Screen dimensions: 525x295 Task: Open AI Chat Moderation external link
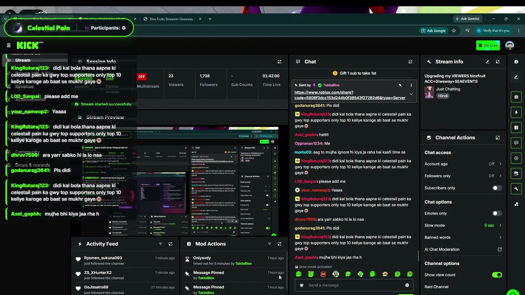500,250
